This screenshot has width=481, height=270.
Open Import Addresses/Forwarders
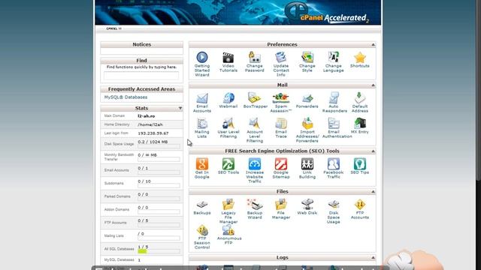pos(307,124)
